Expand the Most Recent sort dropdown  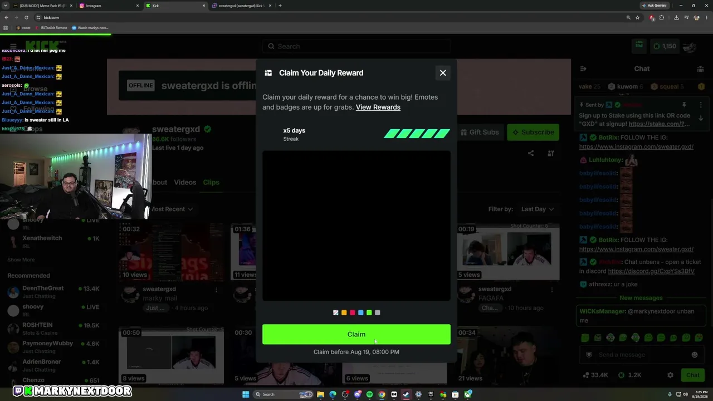(x=172, y=209)
